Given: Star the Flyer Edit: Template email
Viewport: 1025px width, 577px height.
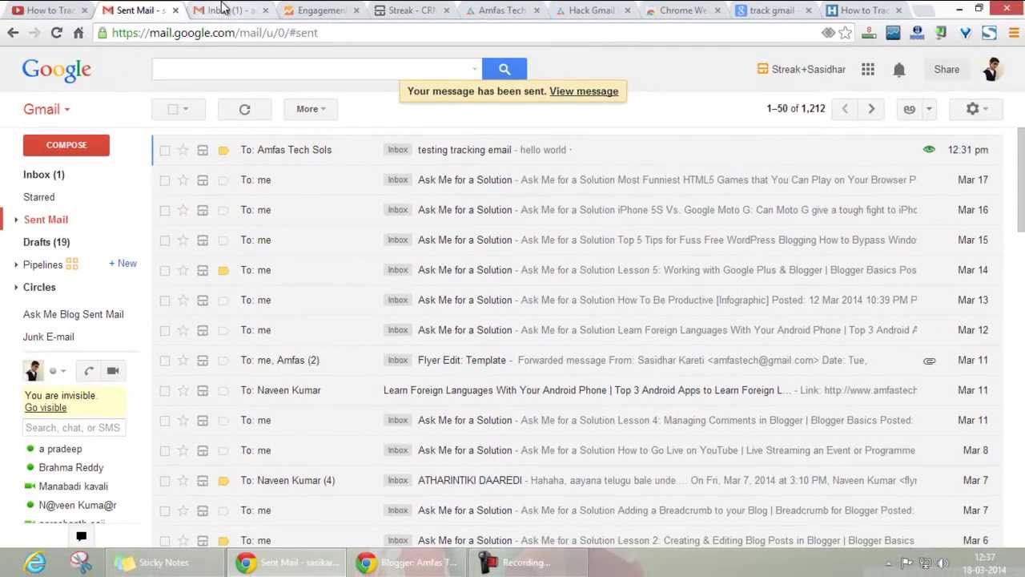Looking at the screenshot, I should point(183,361).
